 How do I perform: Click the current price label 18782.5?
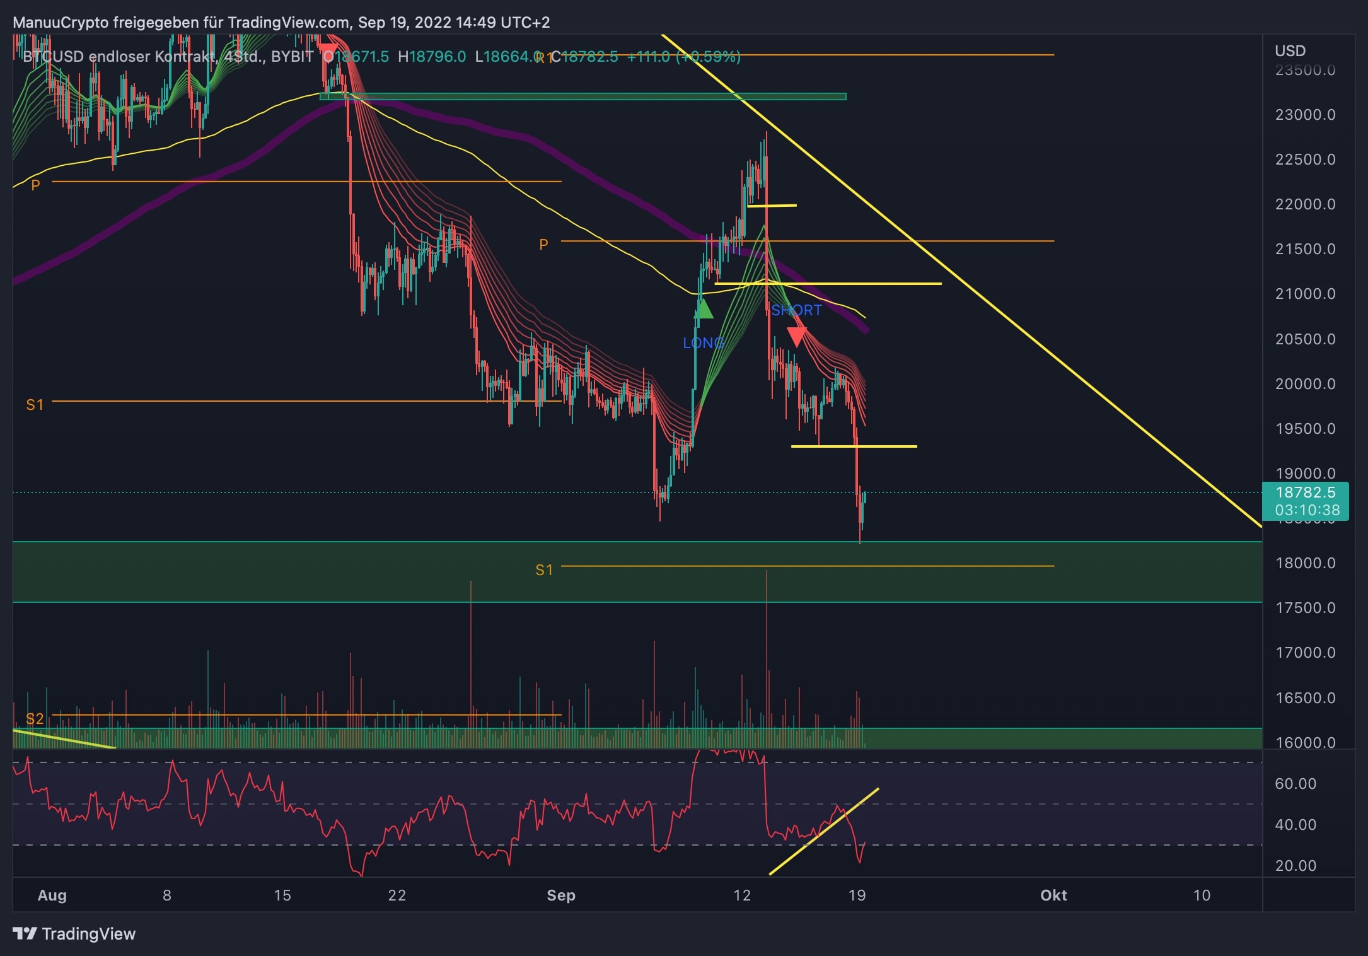click(1306, 493)
